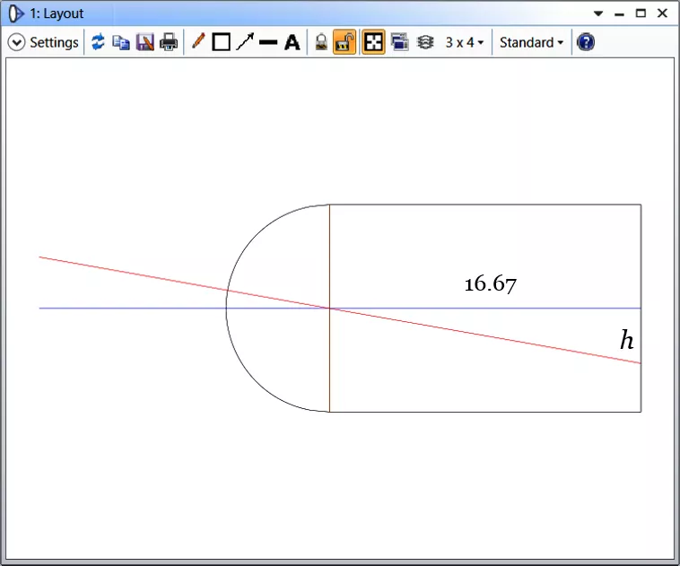Viewport: 680px width, 566px height.
Task: Click the 16.67 label in the layout
Action: click(490, 284)
